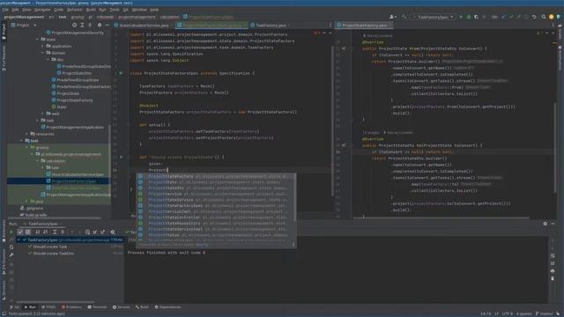Select ProjectStateDto suggestion in the completion list
This screenshot has width=564, height=317.
pos(216,188)
